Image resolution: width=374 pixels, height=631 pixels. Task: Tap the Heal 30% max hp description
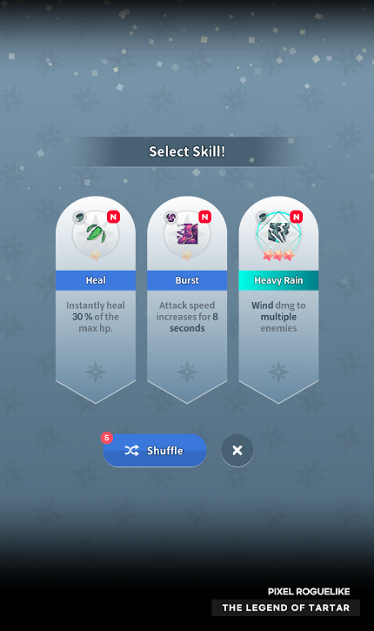click(x=96, y=317)
